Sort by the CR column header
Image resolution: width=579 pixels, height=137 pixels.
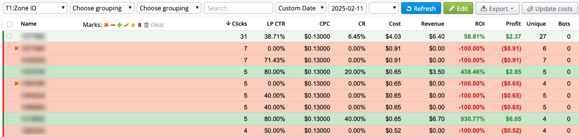pyautogui.click(x=362, y=24)
